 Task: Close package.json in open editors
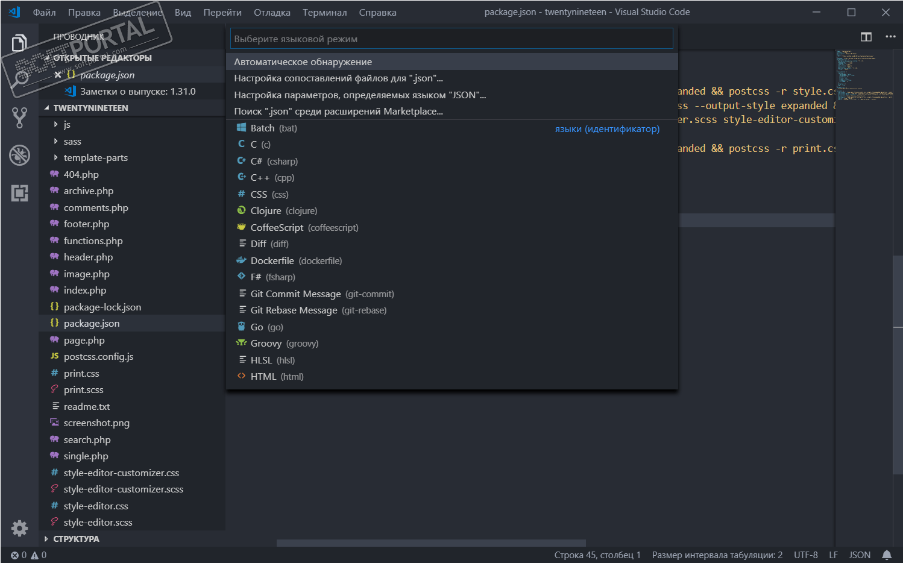(57, 75)
